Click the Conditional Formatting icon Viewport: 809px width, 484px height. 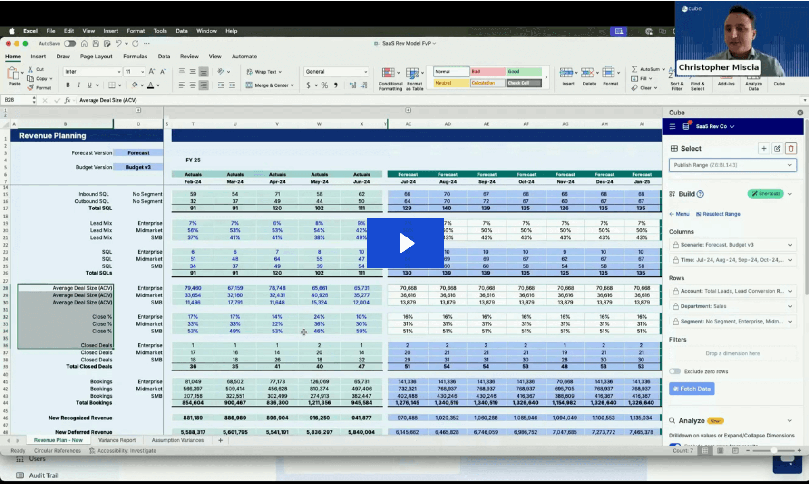389,73
